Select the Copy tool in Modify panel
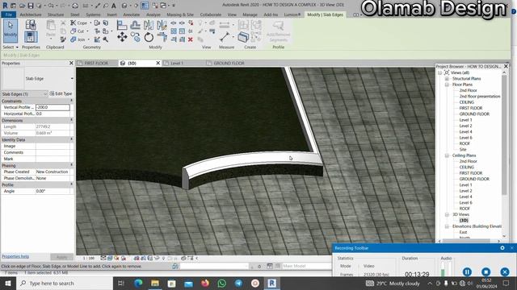Screen dimensions: 517x290 tap(135, 37)
